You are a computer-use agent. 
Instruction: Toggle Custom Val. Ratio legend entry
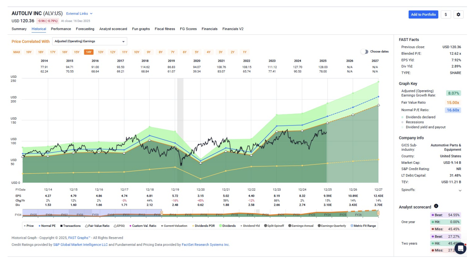coord(143,226)
